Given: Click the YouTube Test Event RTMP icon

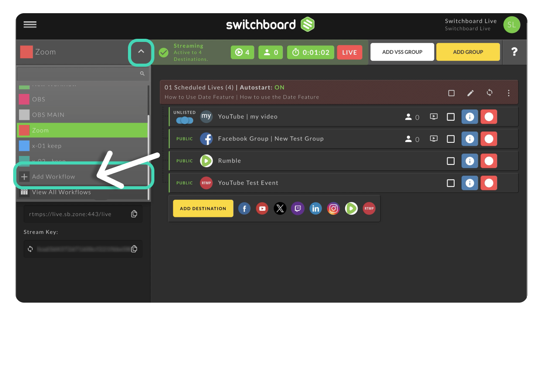Looking at the screenshot, I should (x=206, y=183).
